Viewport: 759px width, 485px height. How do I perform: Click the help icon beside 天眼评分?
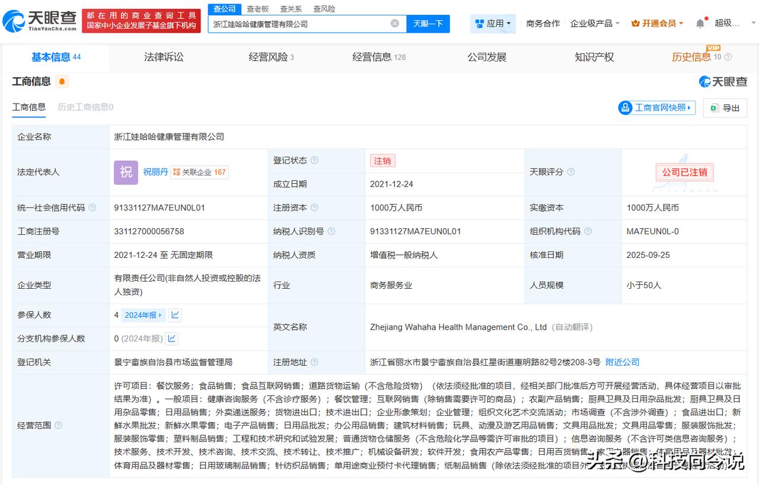(570, 172)
